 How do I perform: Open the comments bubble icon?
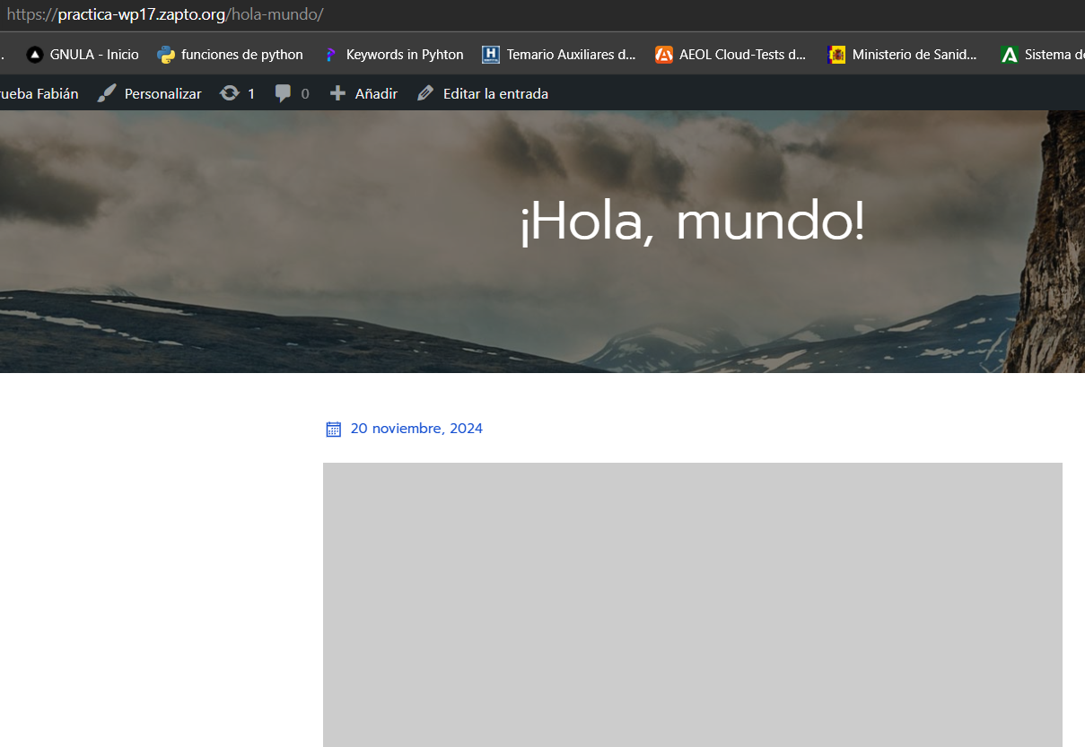pos(284,93)
